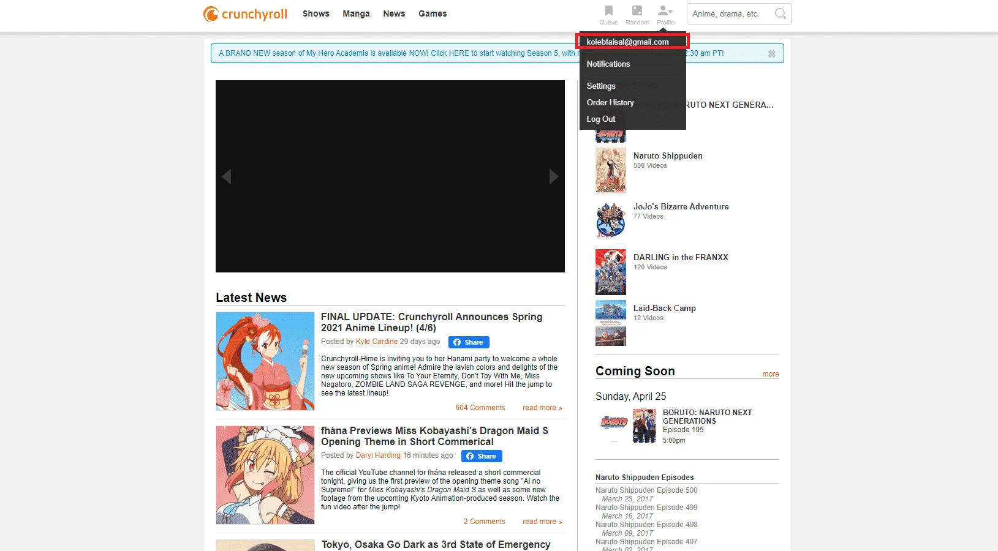Open the Crunchyroll-Hime Spring lineup article image

pos(265,361)
